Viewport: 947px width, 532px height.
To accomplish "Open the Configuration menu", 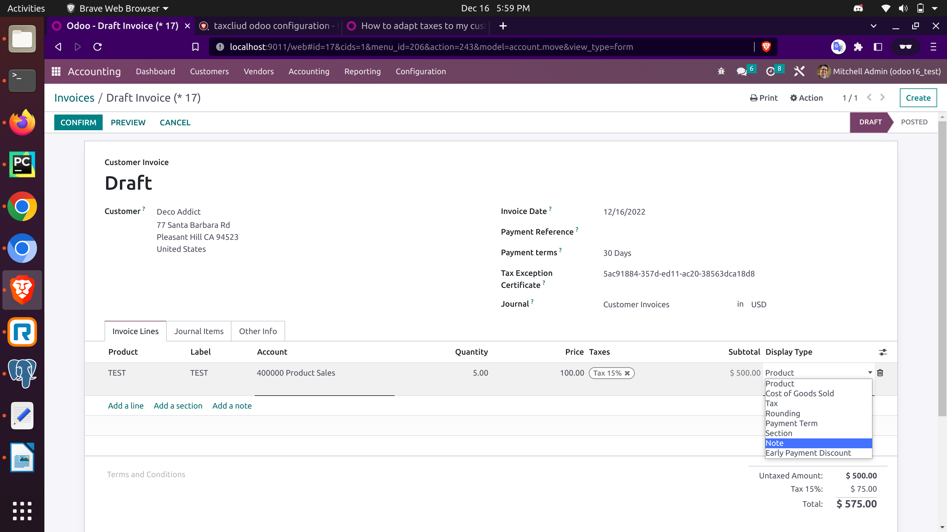I will [x=420, y=71].
